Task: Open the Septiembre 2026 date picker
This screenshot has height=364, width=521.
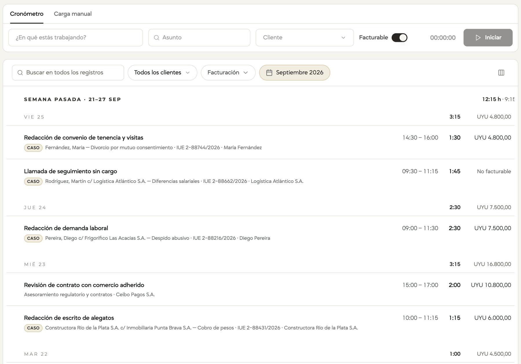Action: click(295, 73)
